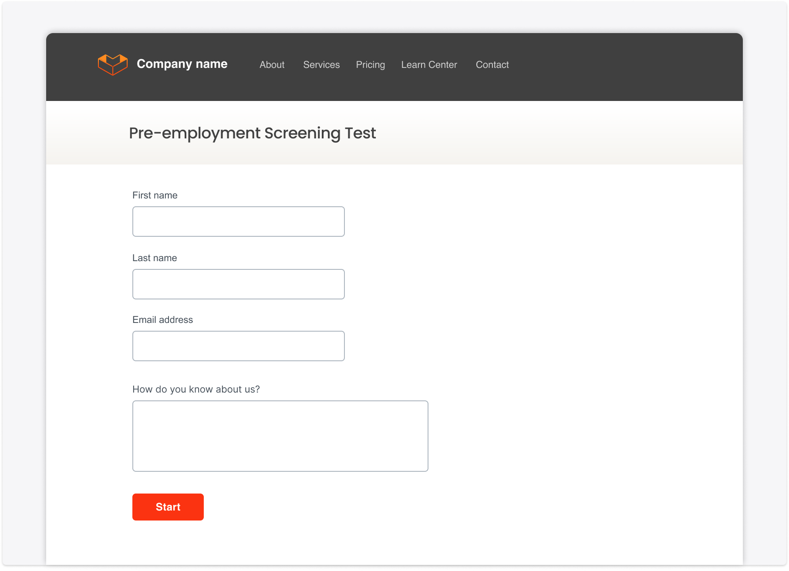Click the Last name label text
The image size is (789, 571).
tap(155, 258)
